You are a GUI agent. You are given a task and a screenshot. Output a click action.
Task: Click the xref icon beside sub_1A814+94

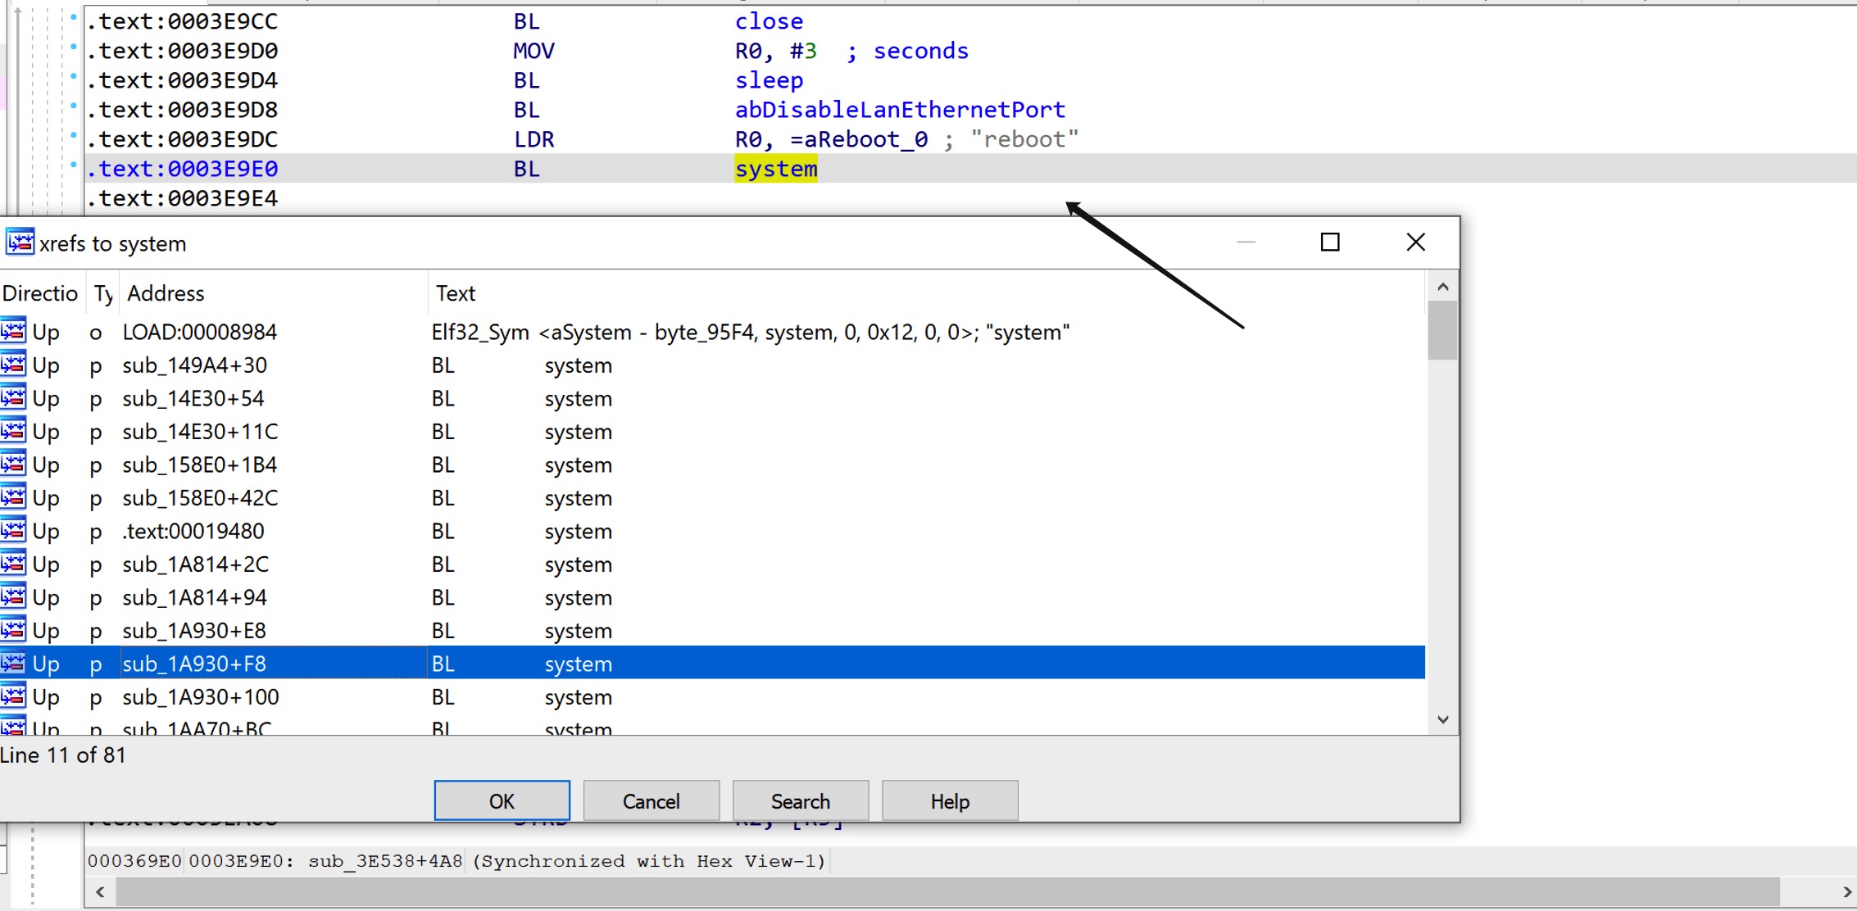(x=14, y=597)
